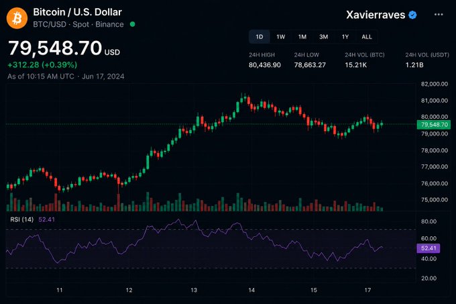Image resolution: width=456 pixels, height=304 pixels.
Task: Click the 77,000.00 price axis label
Action: pos(435,166)
